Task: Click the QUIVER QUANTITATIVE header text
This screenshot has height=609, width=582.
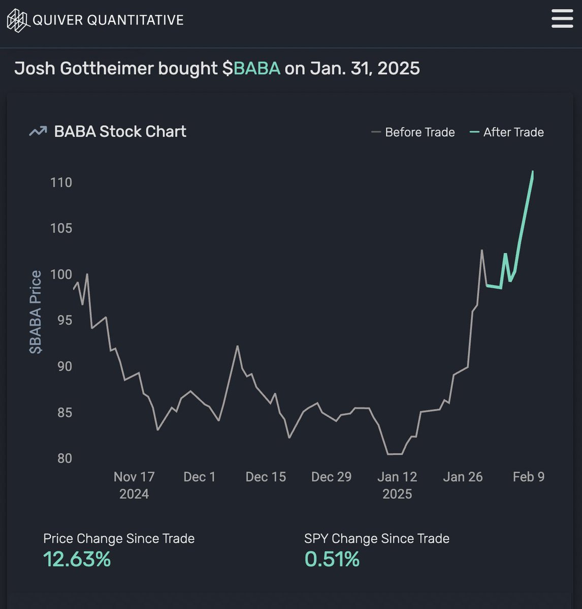Action: [x=108, y=20]
